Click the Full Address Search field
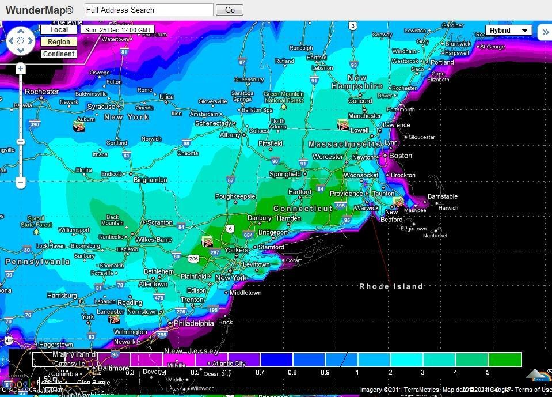This screenshot has height=397, width=552. [x=149, y=10]
